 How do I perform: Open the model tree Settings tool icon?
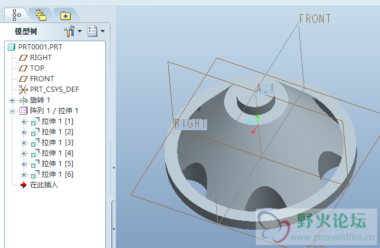pos(69,31)
